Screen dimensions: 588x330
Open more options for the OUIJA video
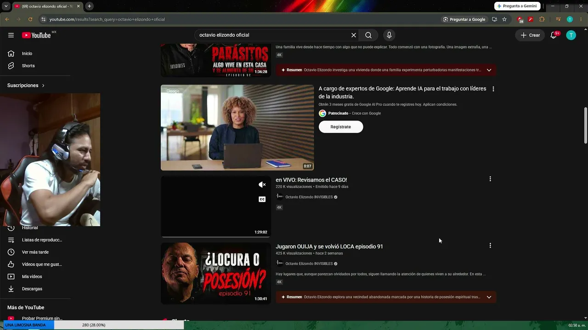click(490, 246)
